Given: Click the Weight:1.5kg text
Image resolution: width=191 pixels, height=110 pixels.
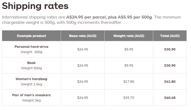Looking at the screenshot, I should (x=31, y=84).
